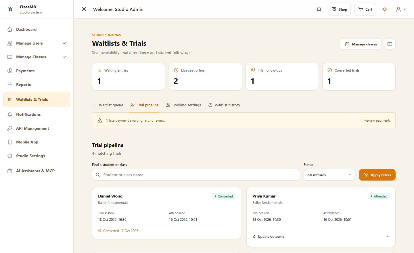Click the Live seat offers card
The width and height of the screenshot is (414, 253).
click(x=205, y=76)
